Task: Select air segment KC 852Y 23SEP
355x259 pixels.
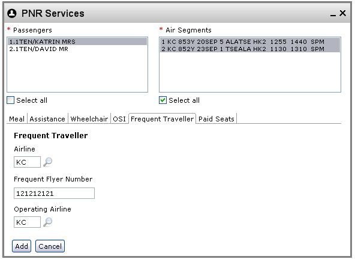Action: pos(250,49)
